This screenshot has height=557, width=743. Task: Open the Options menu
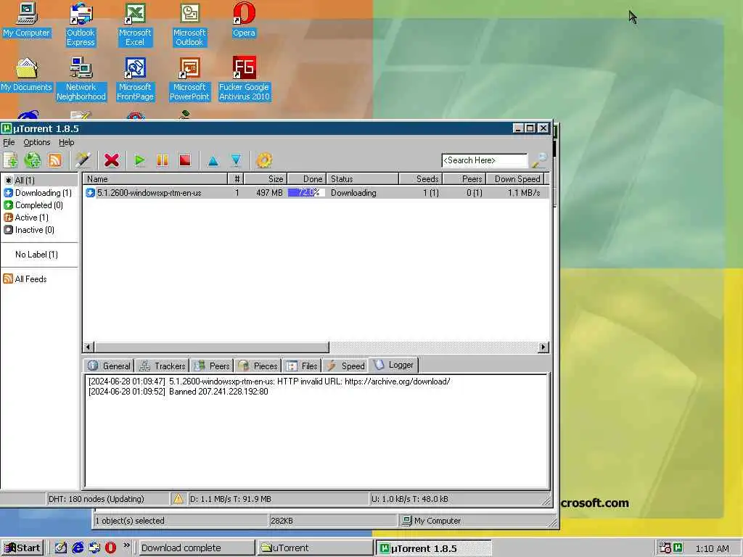[36, 142]
